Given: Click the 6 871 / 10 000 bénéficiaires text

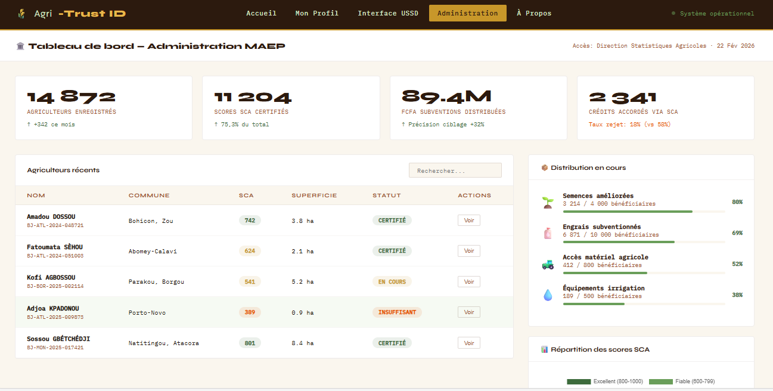Looking at the screenshot, I should tap(611, 235).
